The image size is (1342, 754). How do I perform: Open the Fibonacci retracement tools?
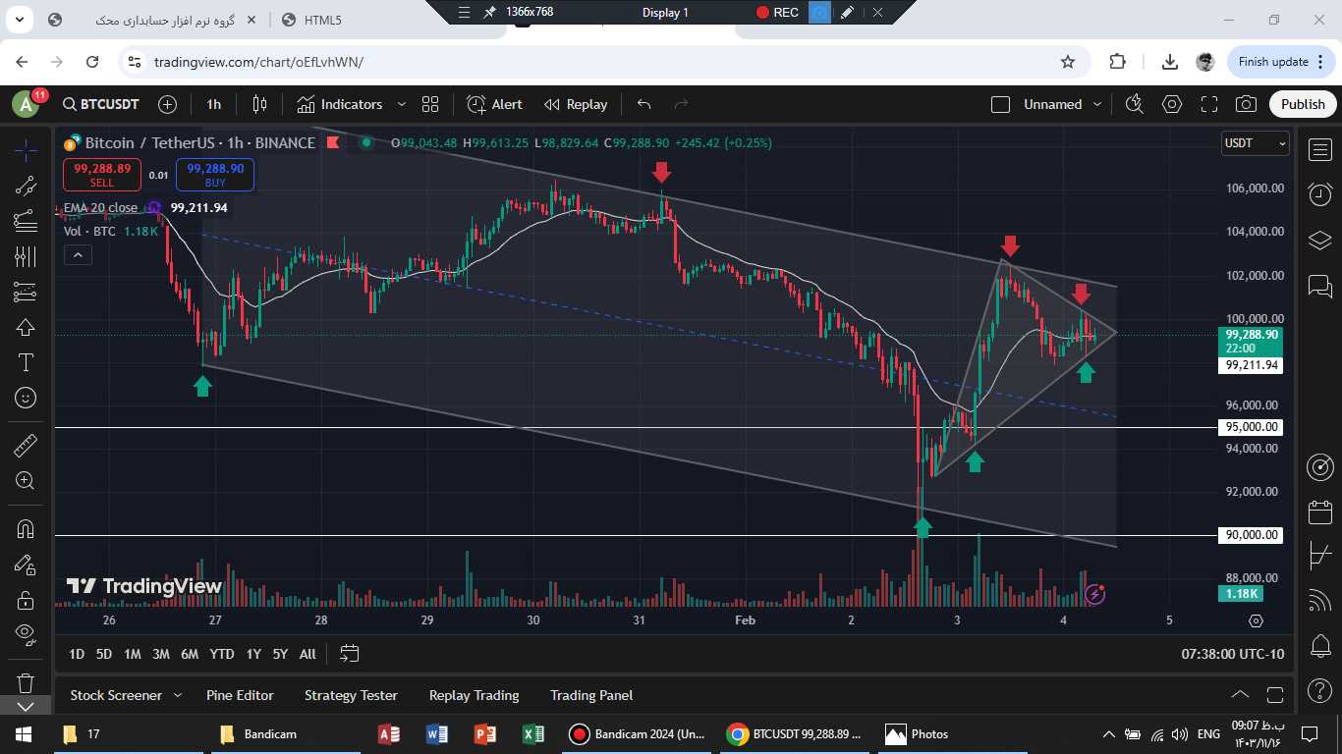[x=26, y=221]
